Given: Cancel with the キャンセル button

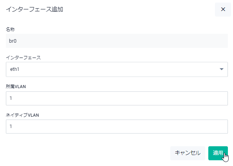Looking at the screenshot, I should 187,153.
